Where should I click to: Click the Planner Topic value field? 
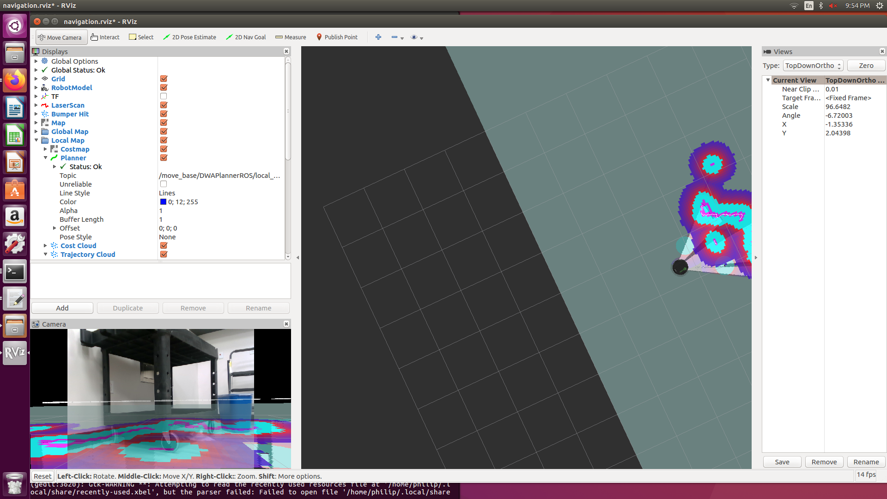(220, 176)
